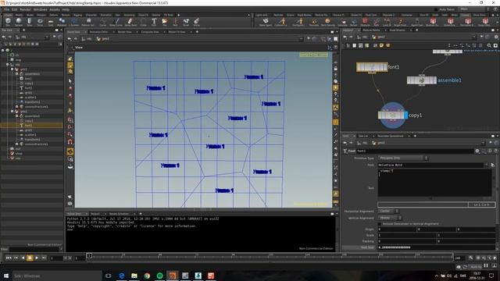Switch to the Render Scheduler tab
Screen dimensions: 500x281
pyautogui.click(x=119, y=214)
